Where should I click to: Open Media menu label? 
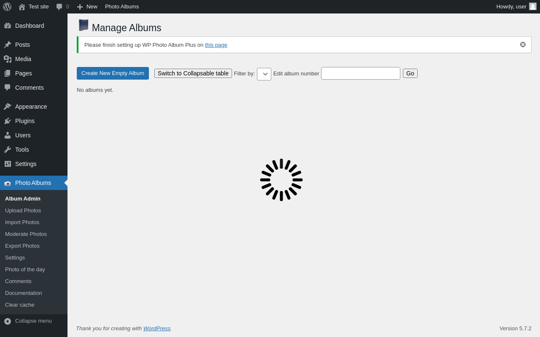[23, 59]
